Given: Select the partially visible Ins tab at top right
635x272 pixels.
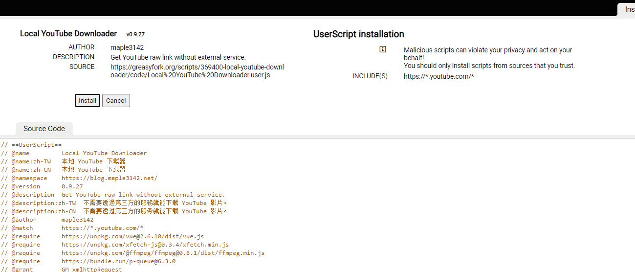Looking at the screenshot, I should [x=626, y=9].
